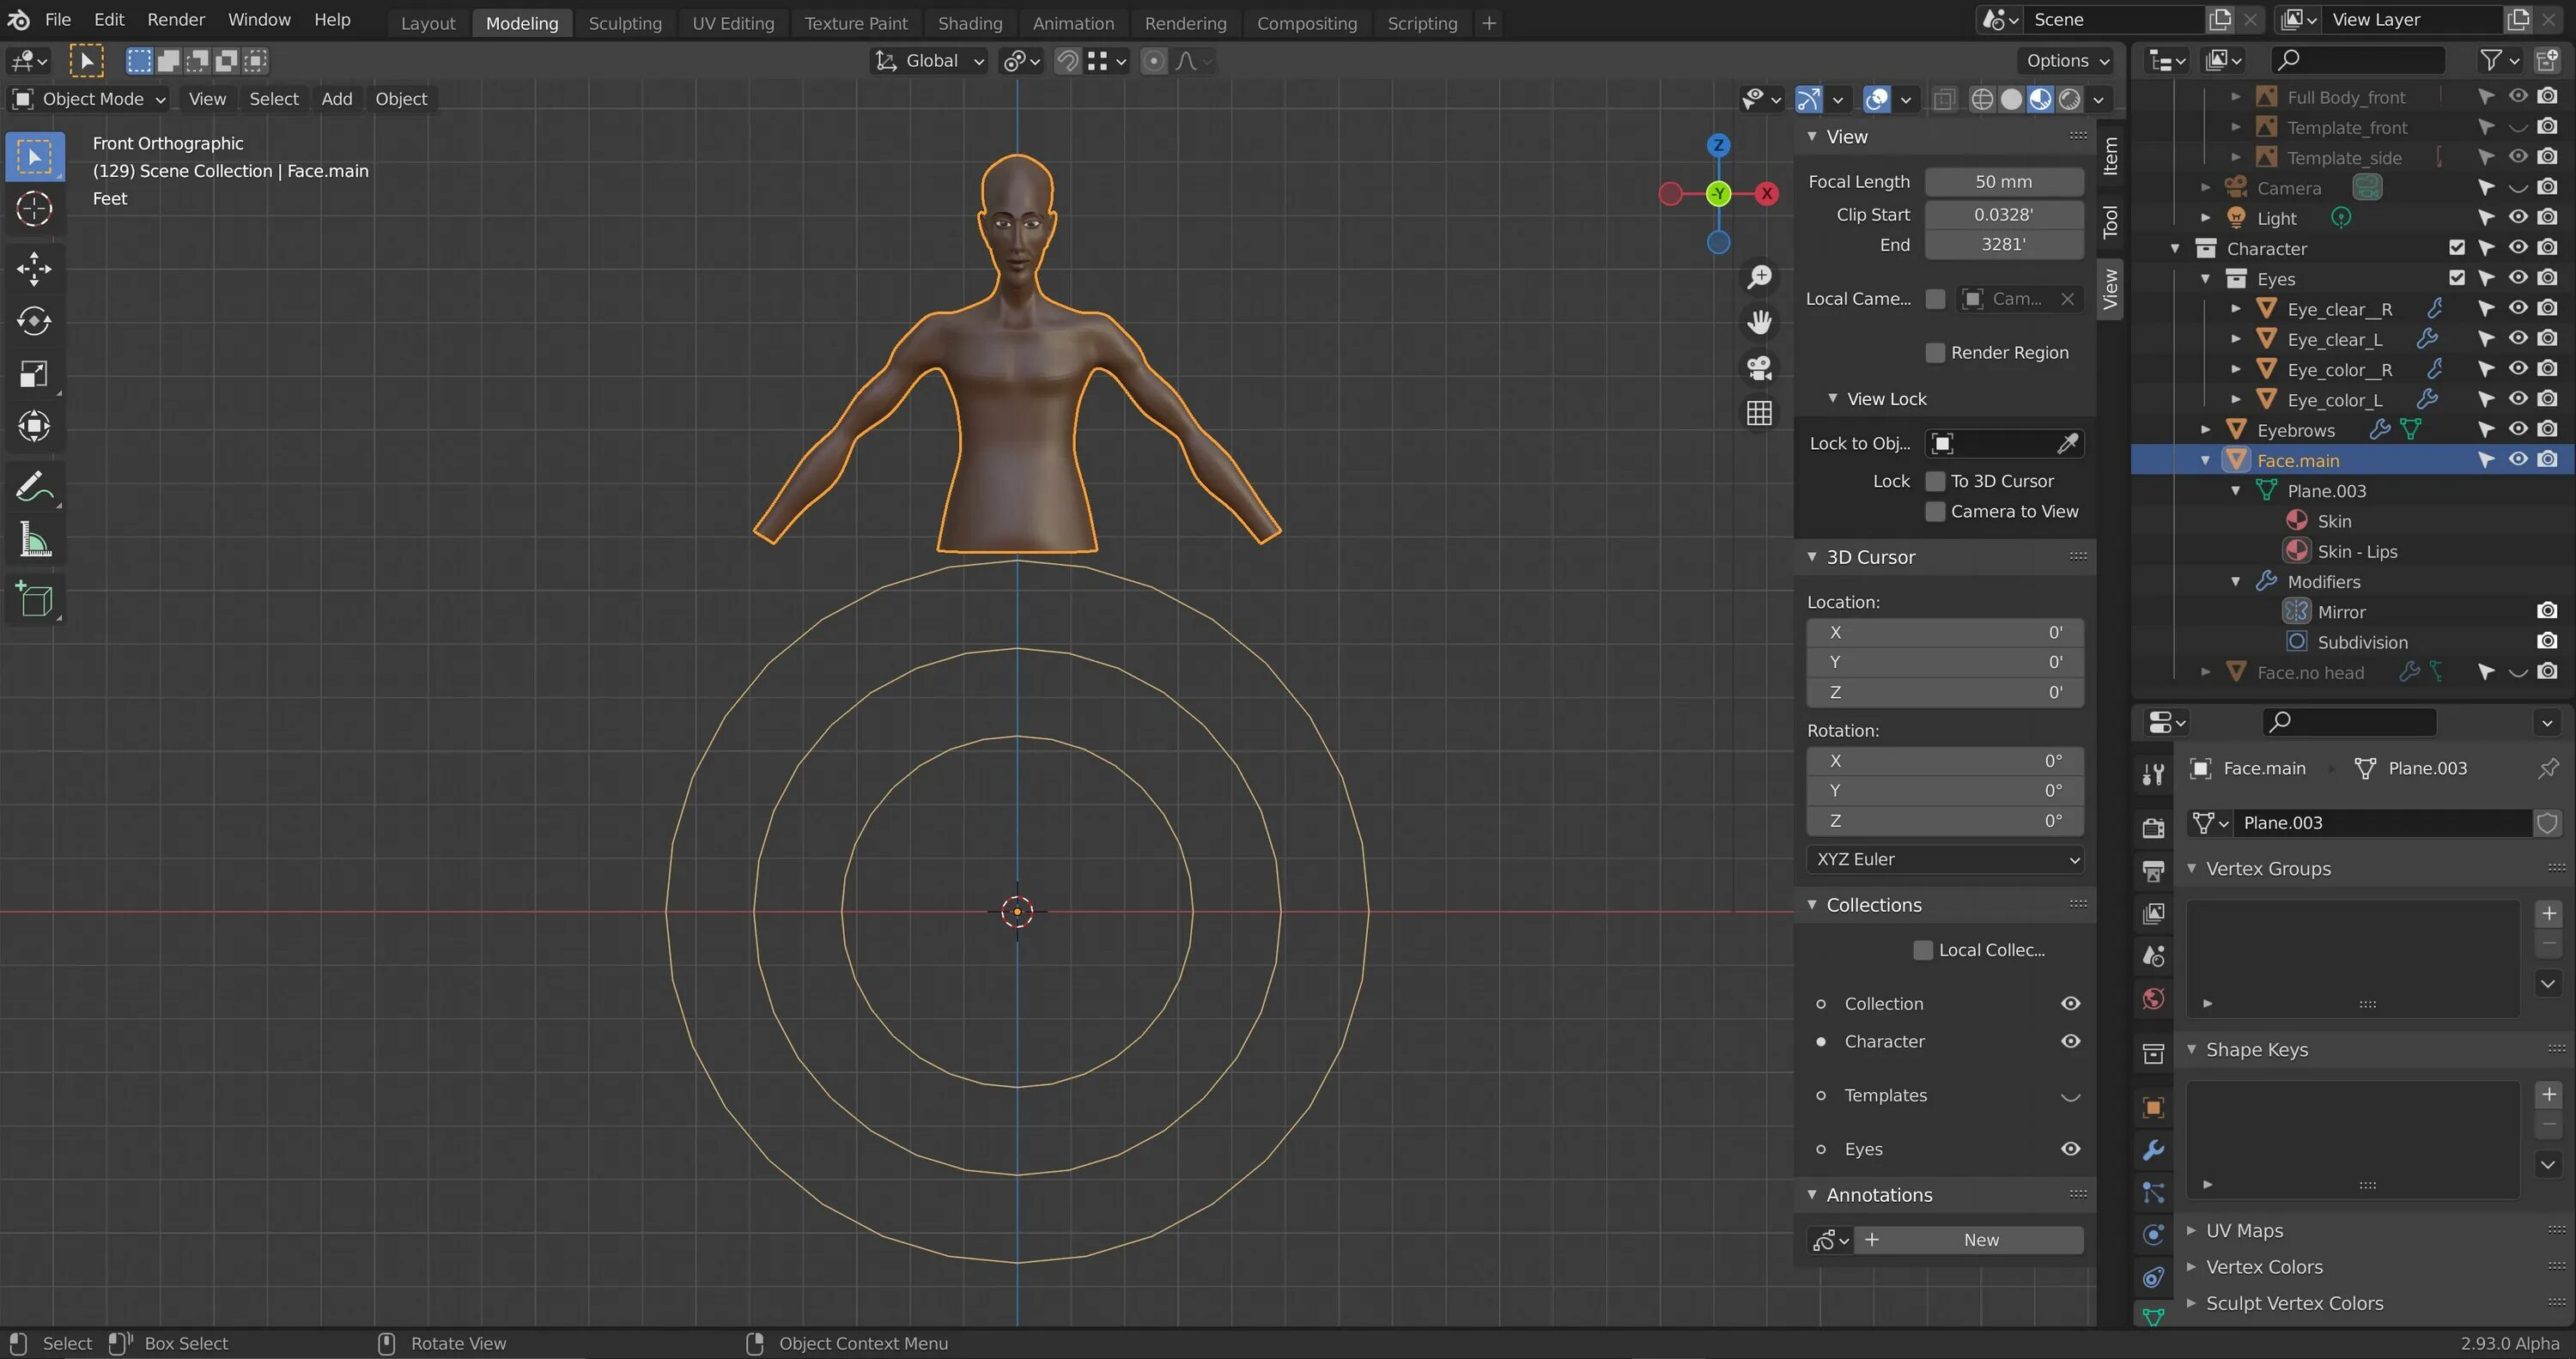The image size is (2576, 1359).
Task: Toggle camera view icon in viewport
Action: pyautogui.click(x=1759, y=368)
